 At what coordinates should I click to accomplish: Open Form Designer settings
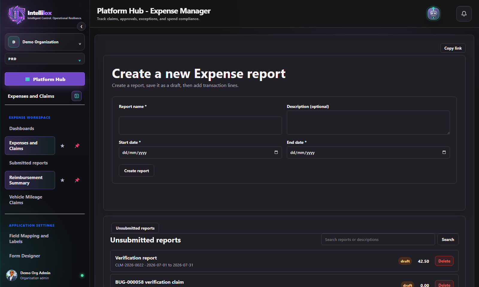[25, 256]
